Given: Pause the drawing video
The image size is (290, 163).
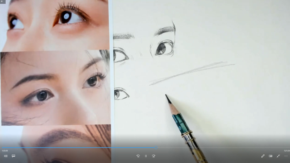Looking at the screenshot, I should pyautogui.click(x=146, y=156).
